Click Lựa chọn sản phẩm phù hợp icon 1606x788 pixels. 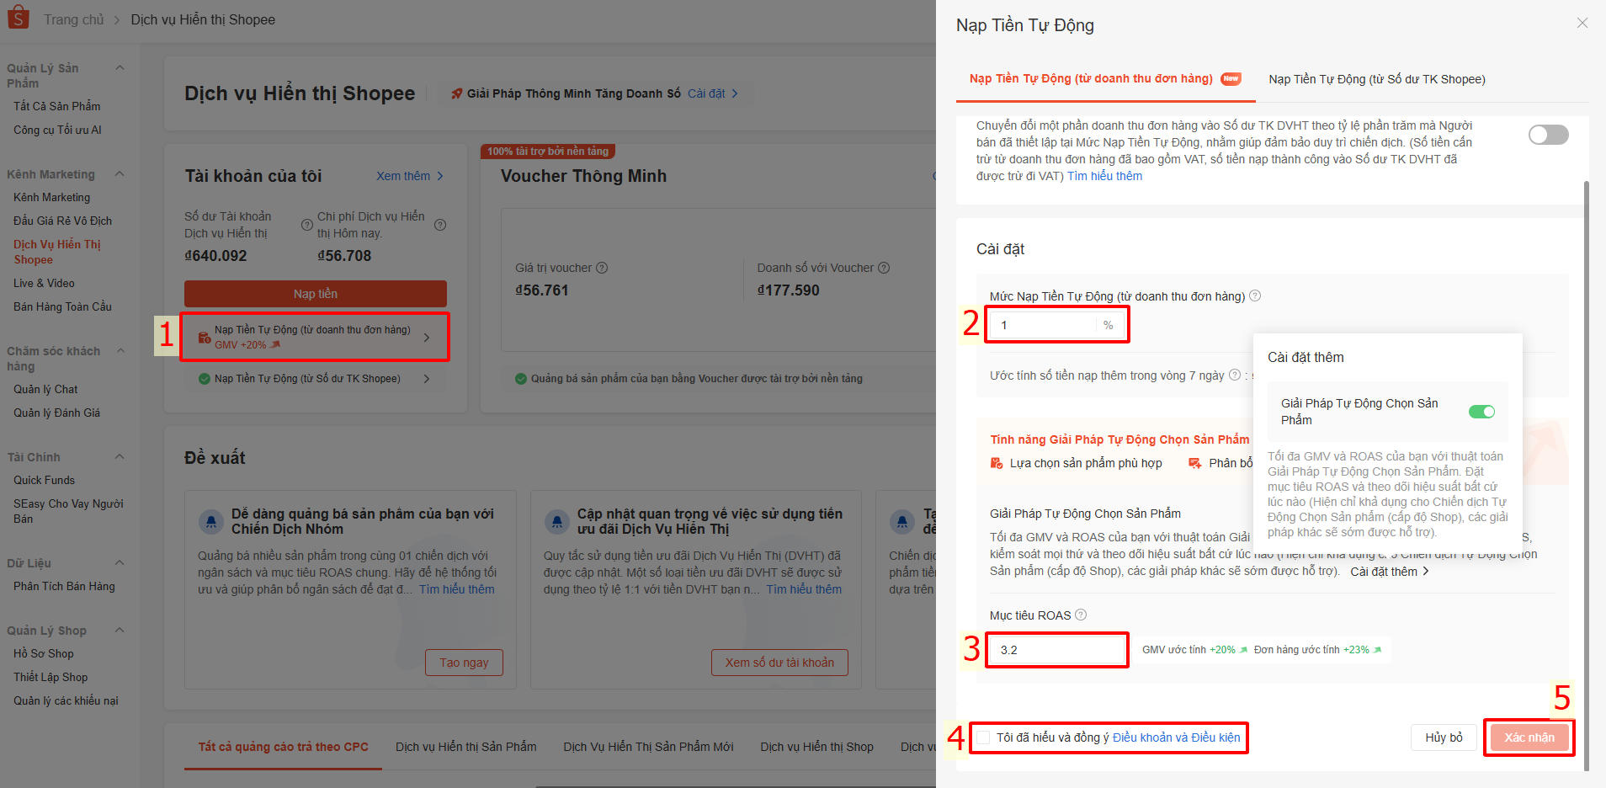(x=997, y=463)
